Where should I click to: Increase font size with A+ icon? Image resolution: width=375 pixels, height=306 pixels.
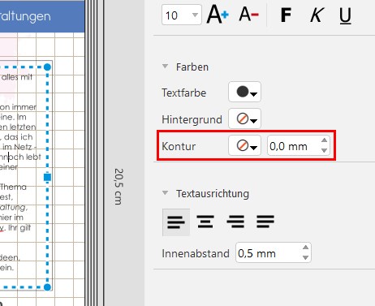pyautogui.click(x=218, y=15)
